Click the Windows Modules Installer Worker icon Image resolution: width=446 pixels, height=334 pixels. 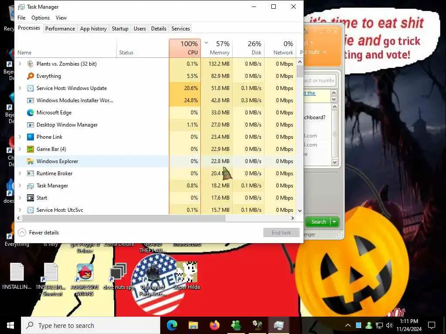[30, 100]
